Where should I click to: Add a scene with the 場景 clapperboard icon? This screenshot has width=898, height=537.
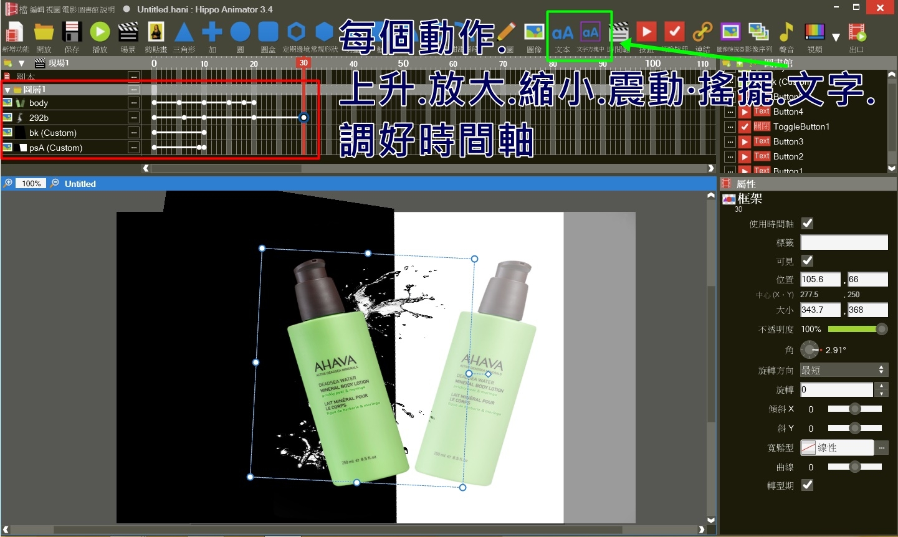pyautogui.click(x=128, y=32)
